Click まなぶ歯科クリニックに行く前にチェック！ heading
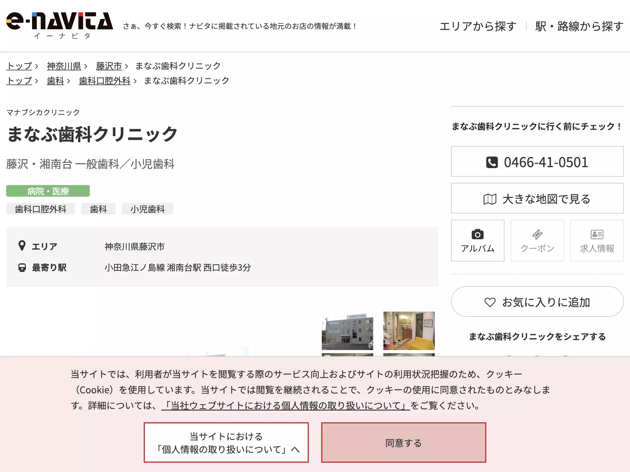This screenshot has width=630, height=472. (537, 126)
